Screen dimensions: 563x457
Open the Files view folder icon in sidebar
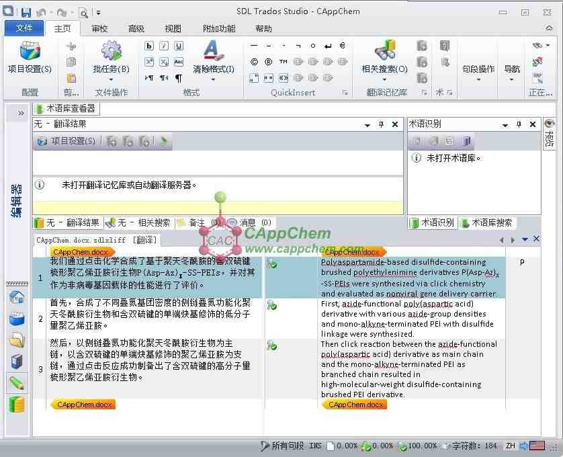[x=17, y=340]
